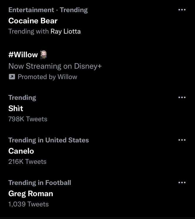195x219 pixels.
Task: Click the 'Trending in Football' label
Action: pyautogui.click(x=40, y=183)
